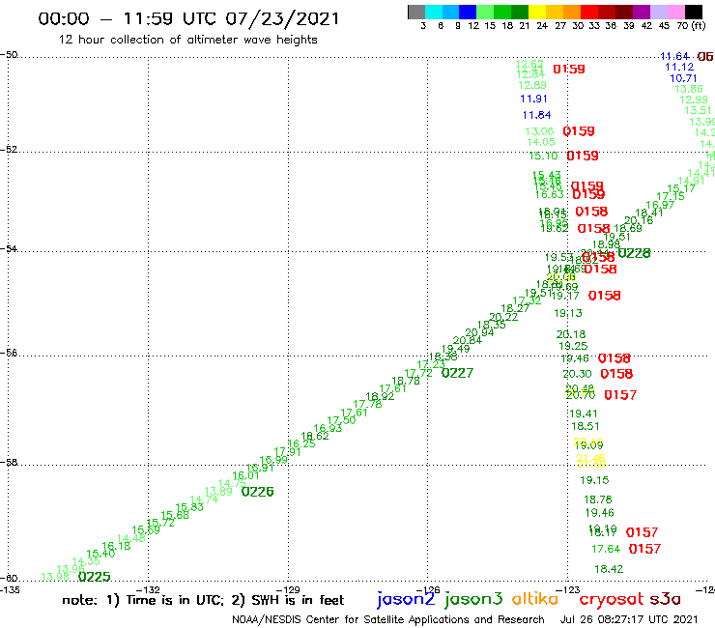Click the "06" s3a time marker
The image size is (715, 628).
tap(705, 57)
